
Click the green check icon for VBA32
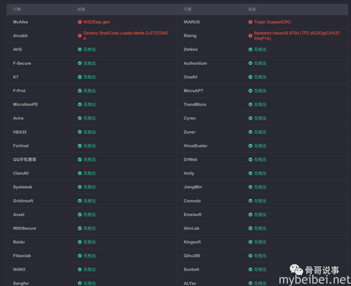[x=80, y=132]
